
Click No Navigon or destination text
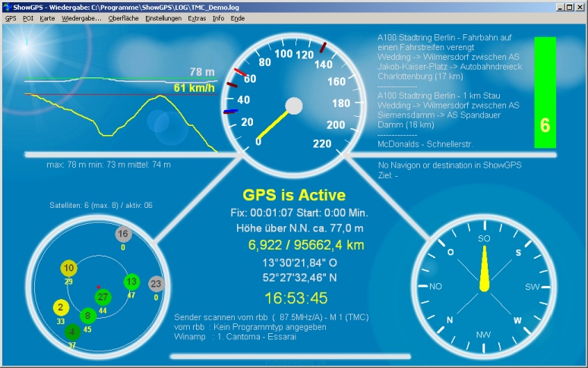point(450,165)
